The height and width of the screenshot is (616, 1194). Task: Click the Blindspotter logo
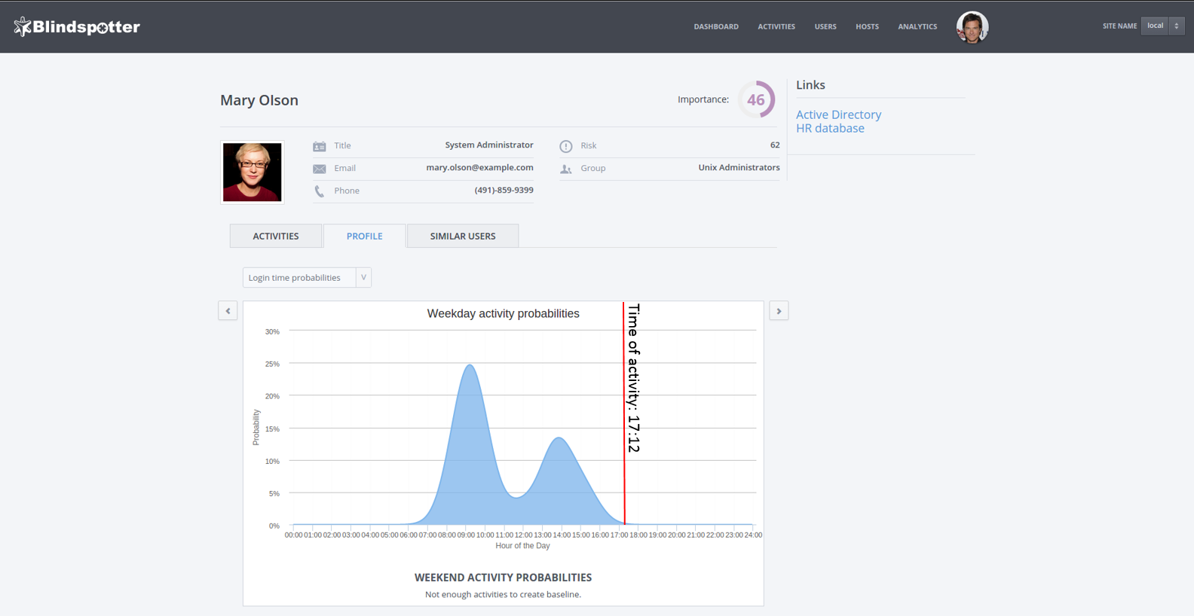click(x=77, y=27)
